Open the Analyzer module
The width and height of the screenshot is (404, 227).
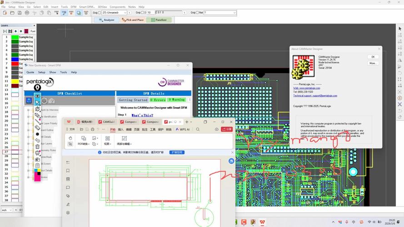tap(107, 20)
